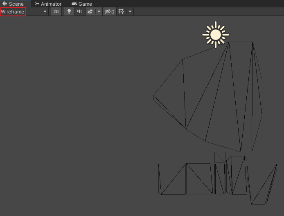Expand the scene effects options arrow
This screenshot has width=284, height=216.
click(99, 11)
